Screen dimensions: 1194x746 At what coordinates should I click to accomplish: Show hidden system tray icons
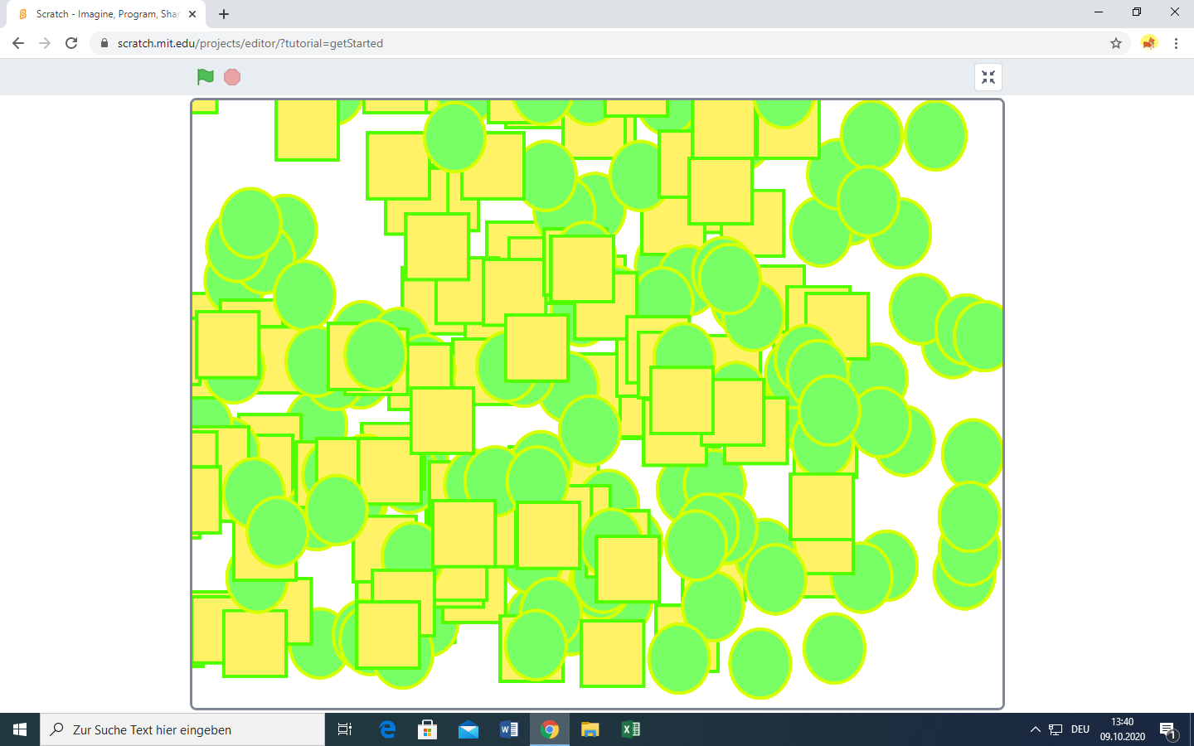[1035, 729]
